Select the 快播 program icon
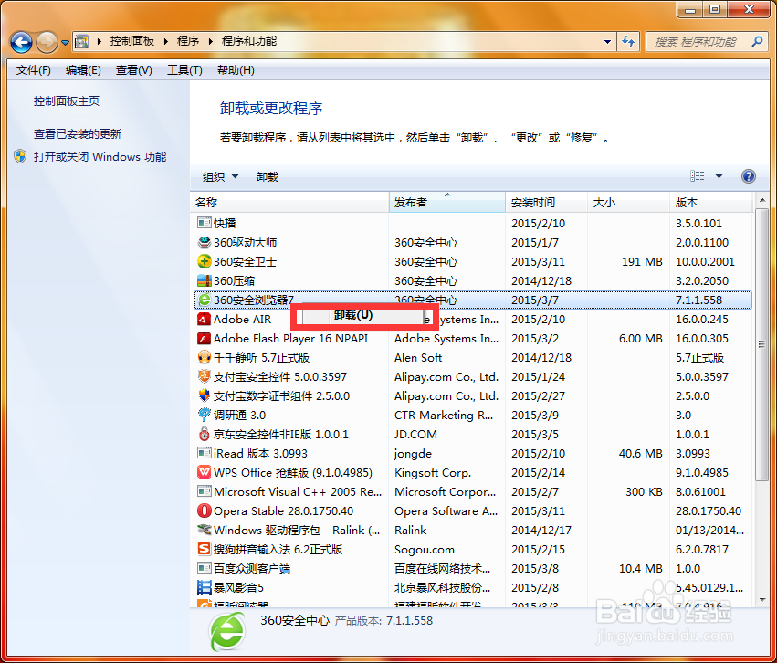Viewport: 777px width, 663px height. pos(204,223)
